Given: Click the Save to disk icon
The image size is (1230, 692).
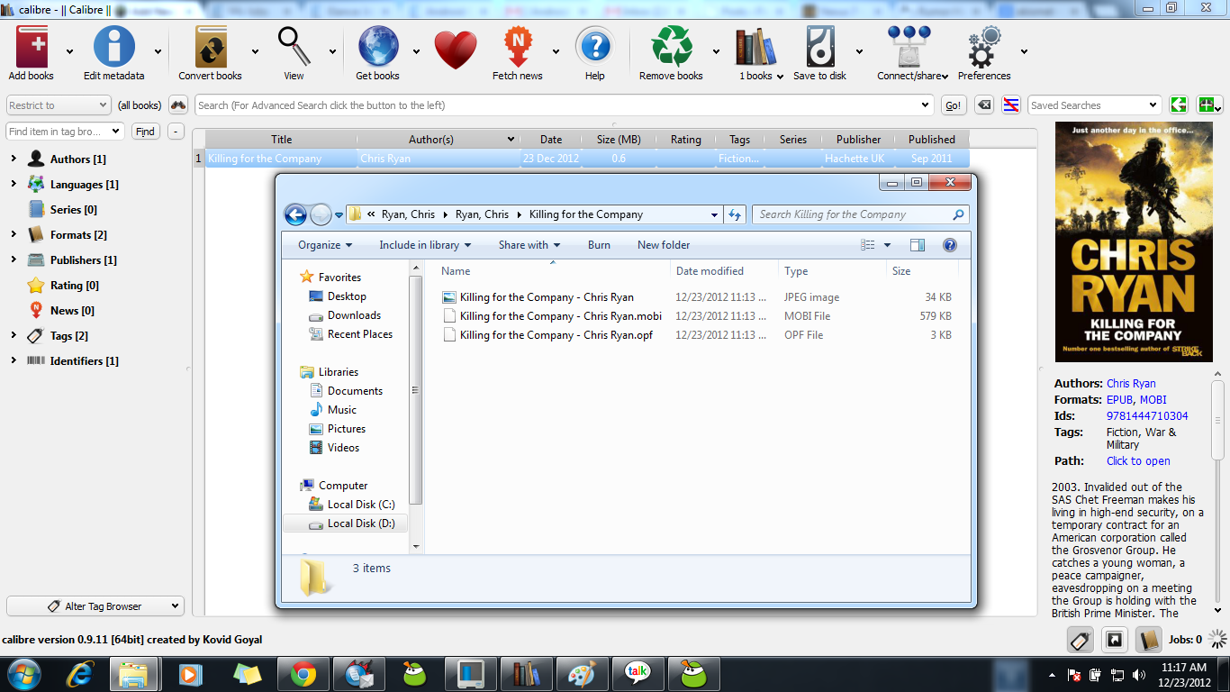Looking at the screenshot, I should (821, 45).
